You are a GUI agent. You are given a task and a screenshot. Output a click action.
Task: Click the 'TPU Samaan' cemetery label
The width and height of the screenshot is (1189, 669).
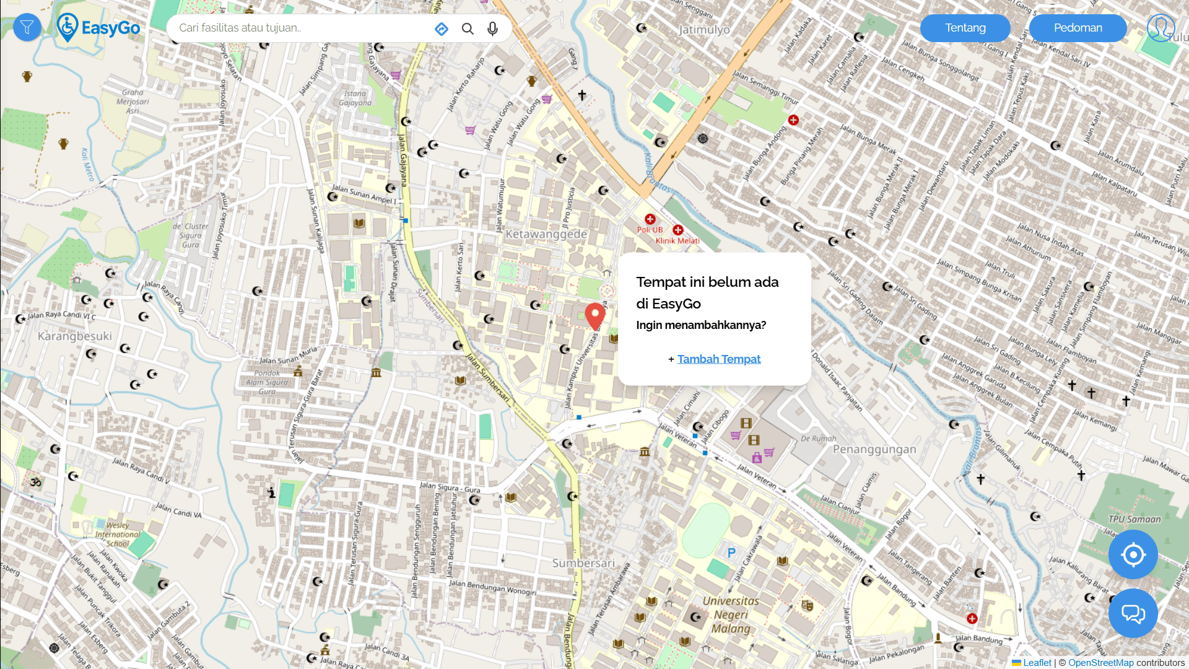(1135, 519)
